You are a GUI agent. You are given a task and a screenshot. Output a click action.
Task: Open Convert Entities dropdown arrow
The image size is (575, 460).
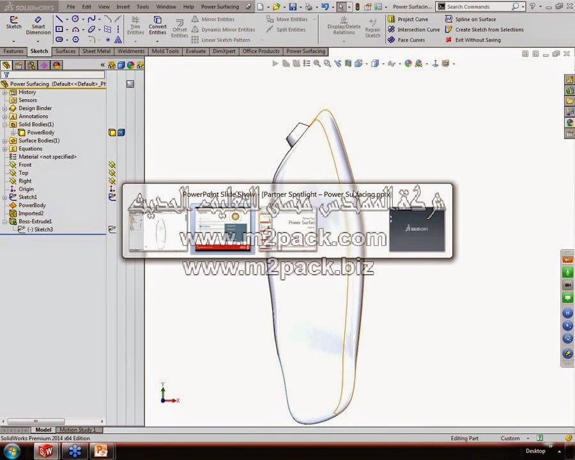[158, 41]
